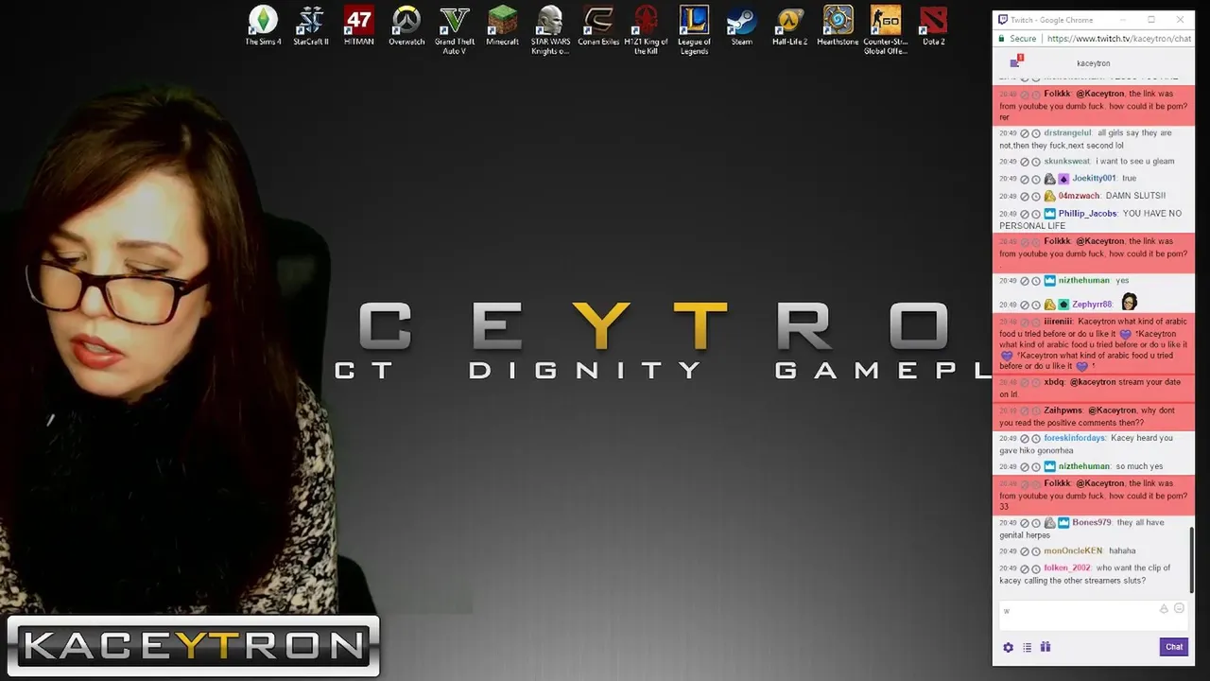Click username Bones979 in chat
This screenshot has width=1210, height=681.
(x=1092, y=522)
